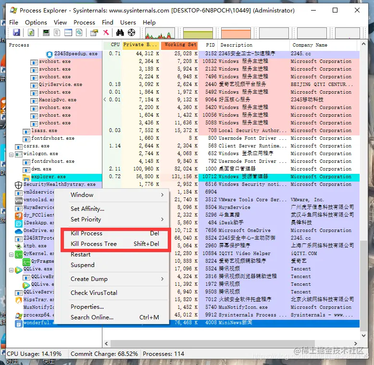Click the Save toolbar icon
The width and height of the screenshot is (374, 365).
(x=16, y=32)
